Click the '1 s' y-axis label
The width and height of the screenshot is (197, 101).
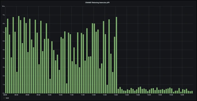[x=4, y=85]
